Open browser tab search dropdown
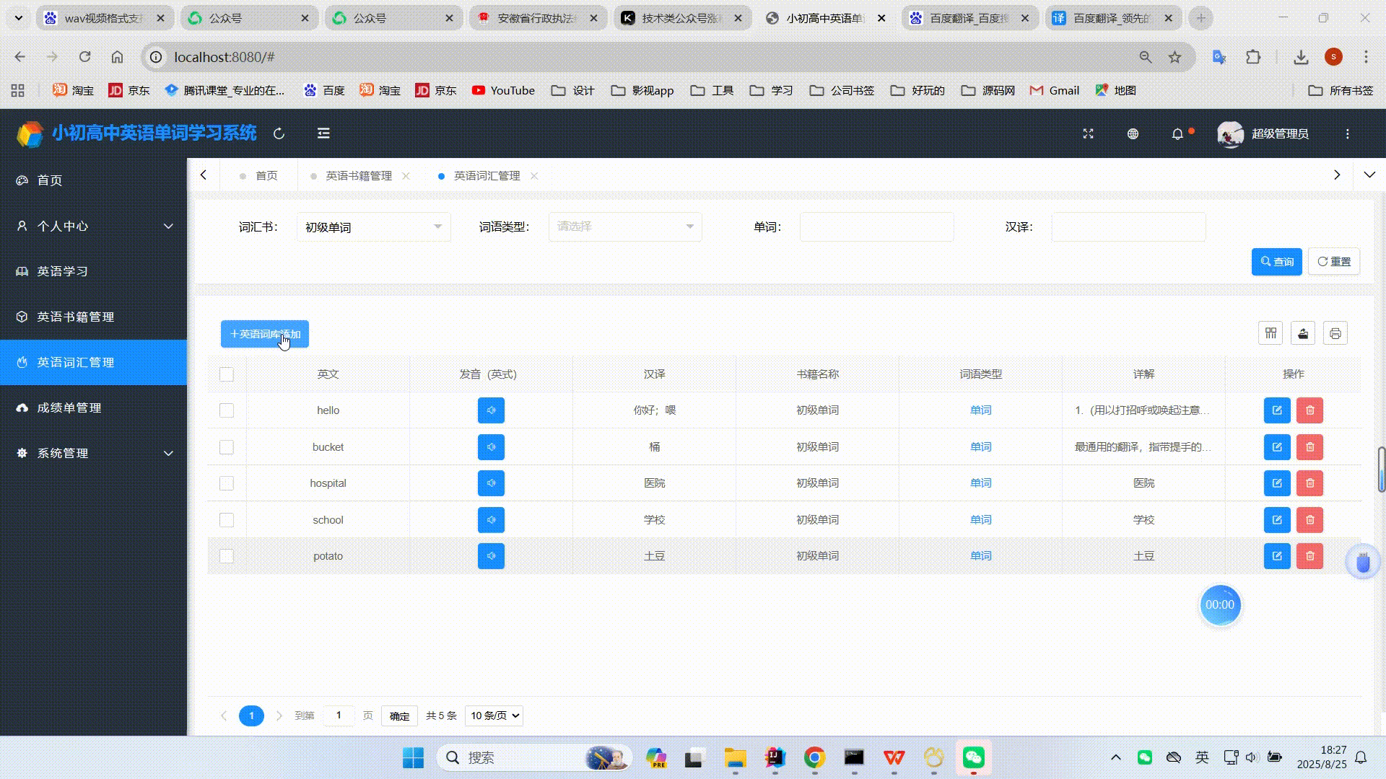The height and width of the screenshot is (779, 1386). click(19, 18)
